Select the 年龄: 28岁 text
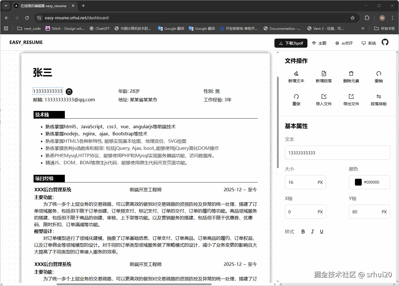 click(129, 91)
